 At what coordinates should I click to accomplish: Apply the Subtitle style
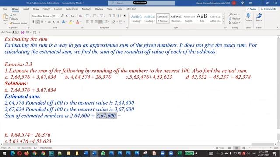coord(189,18)
